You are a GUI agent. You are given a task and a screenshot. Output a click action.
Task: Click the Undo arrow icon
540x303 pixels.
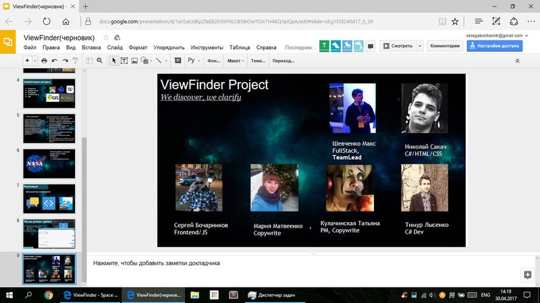point(55,61)
